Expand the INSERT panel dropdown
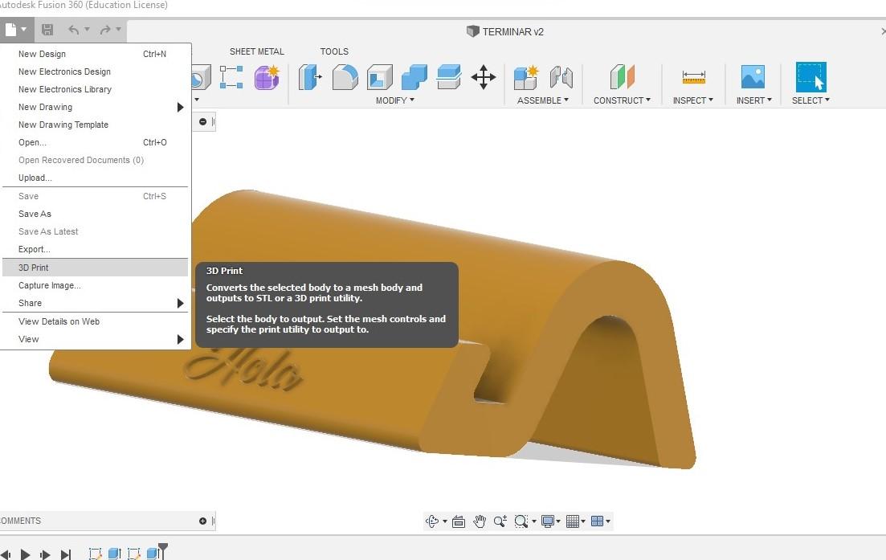 pyautogui.click(x=753, y=100)
